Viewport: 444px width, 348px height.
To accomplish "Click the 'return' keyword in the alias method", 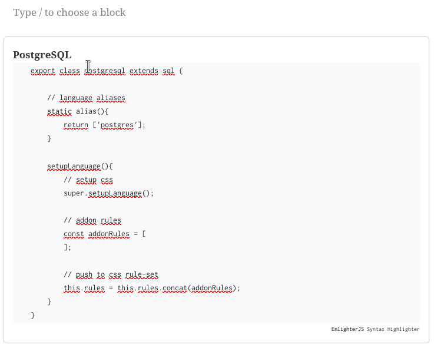I will [75, 125].
